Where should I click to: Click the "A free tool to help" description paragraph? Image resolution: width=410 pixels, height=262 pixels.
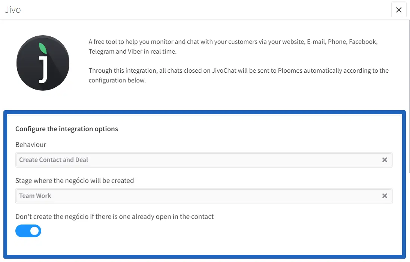click(232, 46)
